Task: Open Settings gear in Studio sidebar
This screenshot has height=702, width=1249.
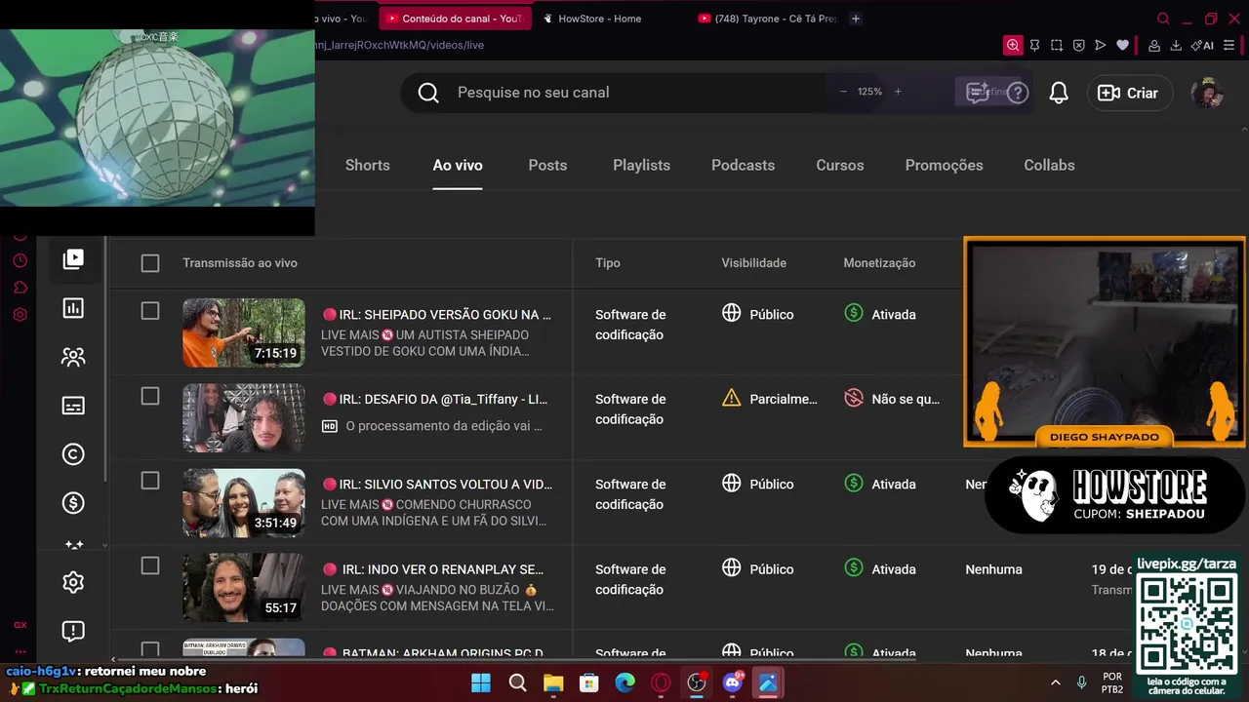Action: click(73, 582)
